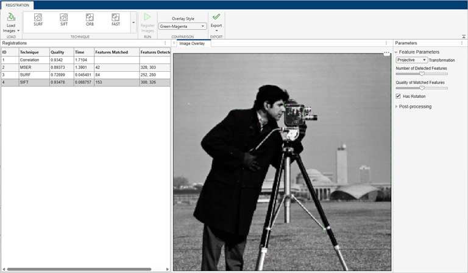Image resolution: width=468 pixels, height=273 pixels.
Task: Collapse the Feature Parameters section
Action: point(396,52)
